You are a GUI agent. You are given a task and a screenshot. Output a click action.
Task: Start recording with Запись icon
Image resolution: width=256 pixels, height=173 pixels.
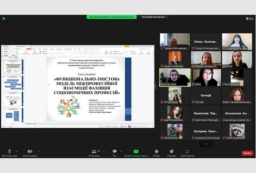[156, 152]
